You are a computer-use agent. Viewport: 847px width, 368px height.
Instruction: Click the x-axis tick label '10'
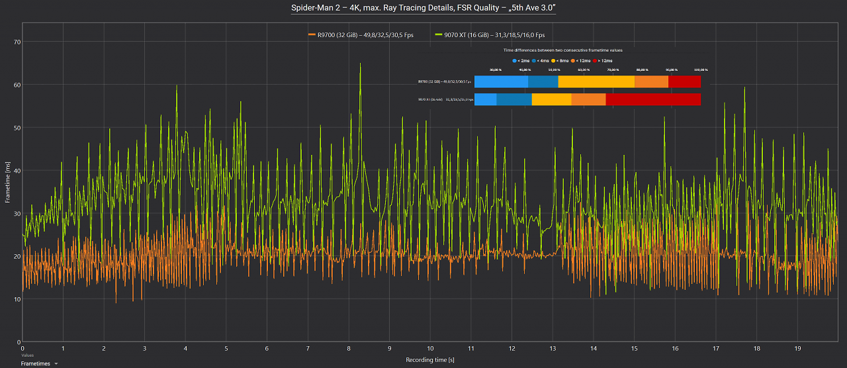click(x=430, y=348)
